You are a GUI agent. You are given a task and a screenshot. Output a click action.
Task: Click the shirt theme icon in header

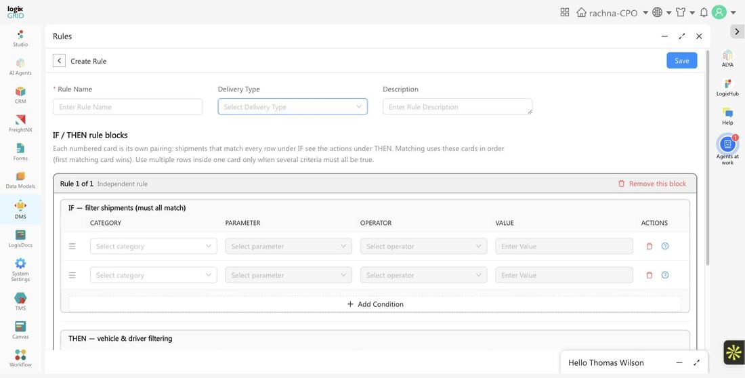point(681,12)
